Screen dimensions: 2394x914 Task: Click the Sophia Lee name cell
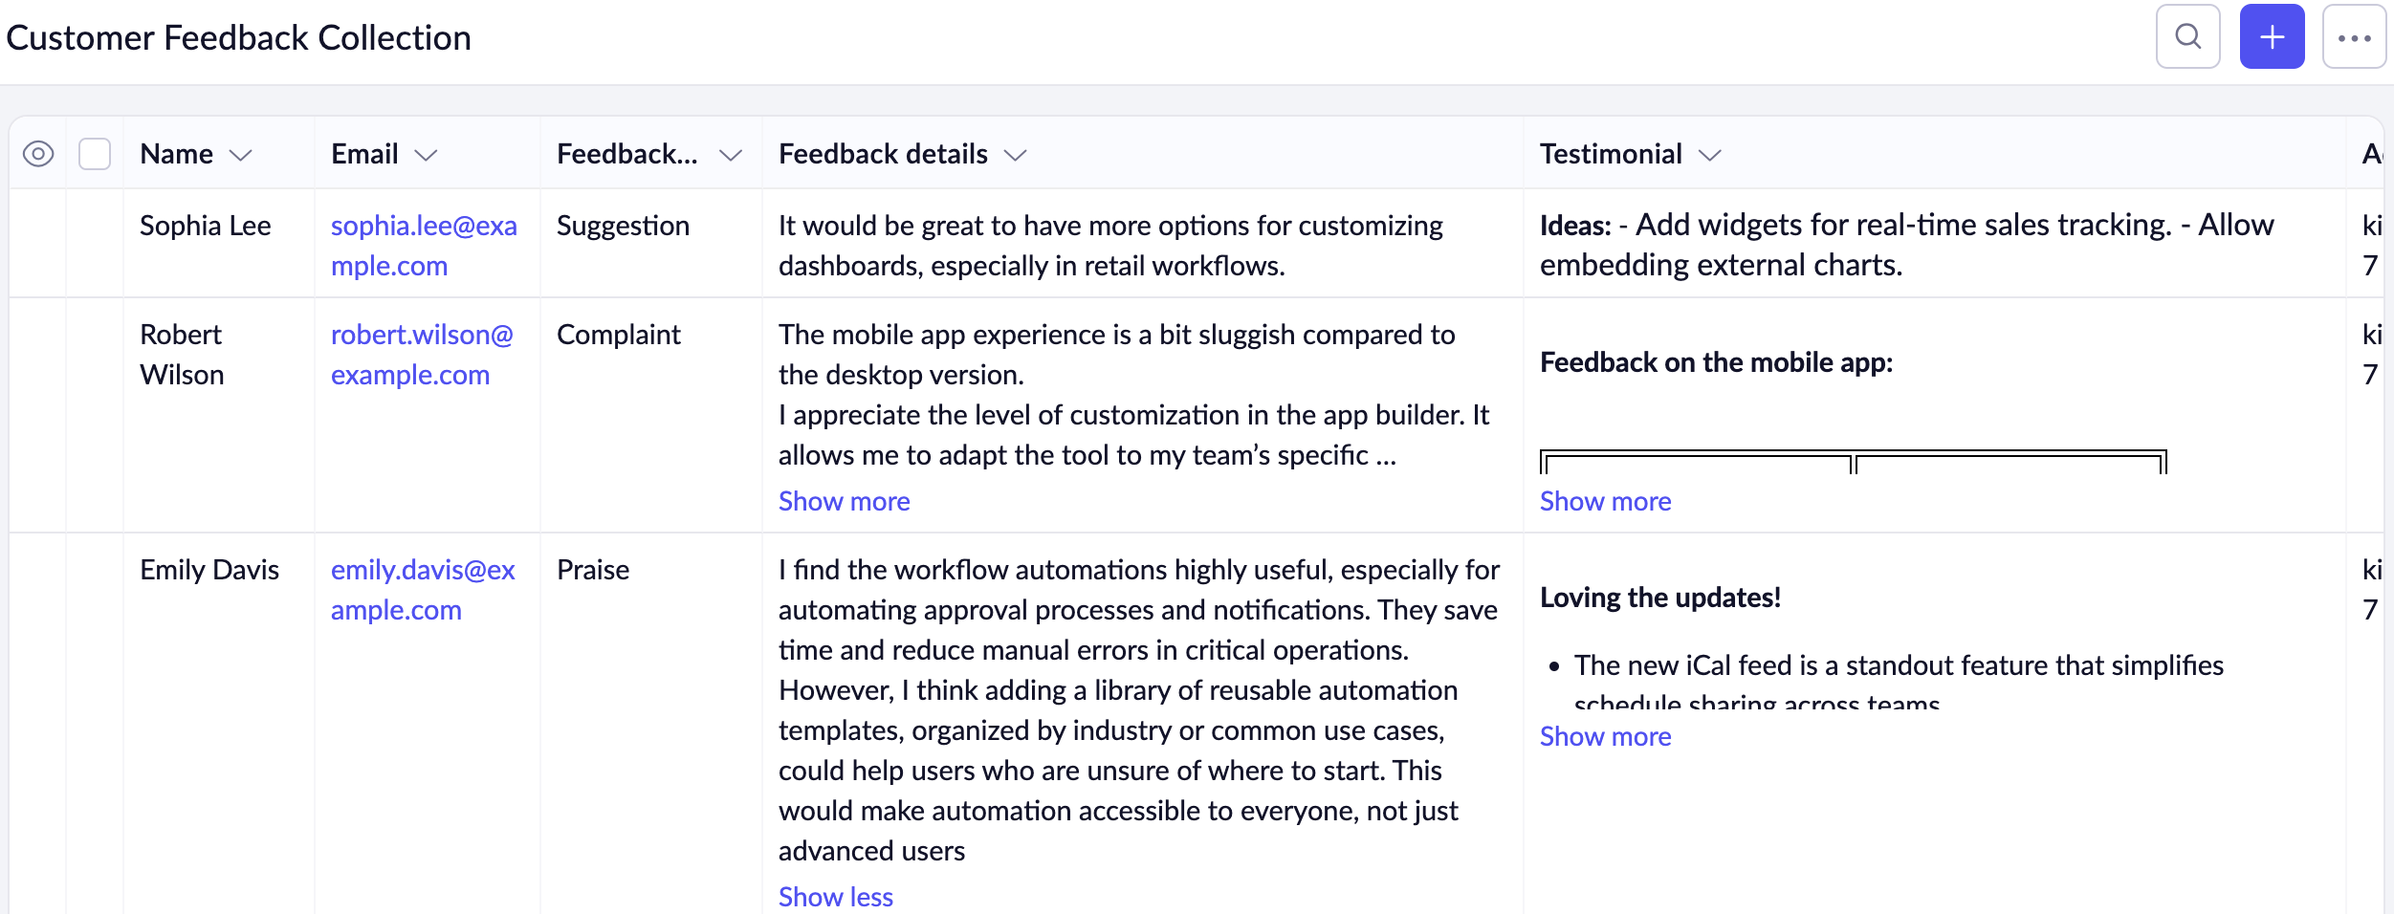[206, 226]
